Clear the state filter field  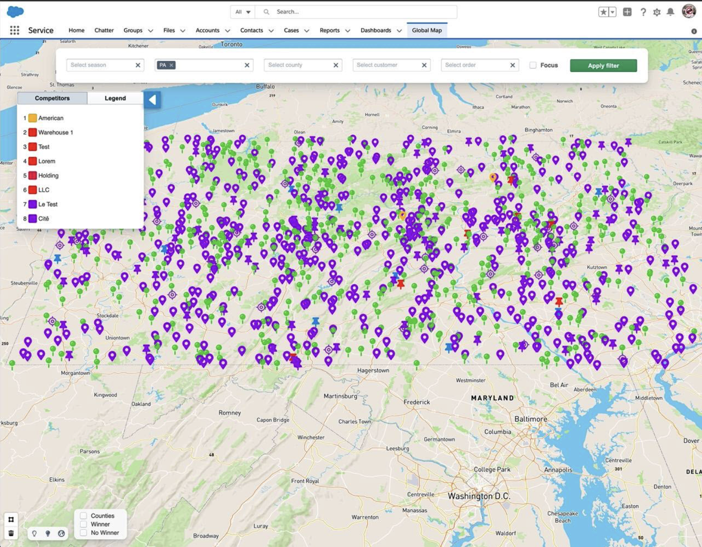247,65
